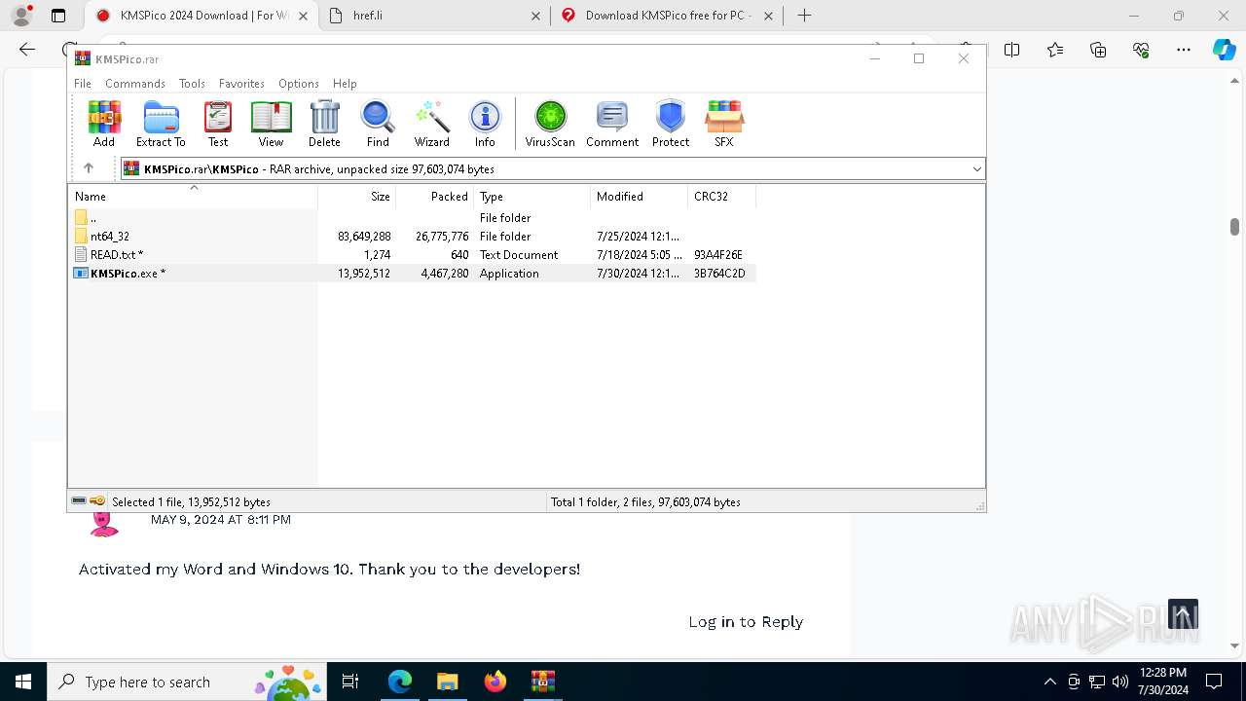Click KMSPico.exe CRC32 value 3B764C2D
The image size is (1246, 701).
click(x=719, y=274)
